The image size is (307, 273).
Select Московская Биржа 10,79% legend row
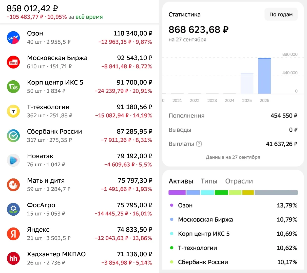pyautogui.click(x=233, y=219)
